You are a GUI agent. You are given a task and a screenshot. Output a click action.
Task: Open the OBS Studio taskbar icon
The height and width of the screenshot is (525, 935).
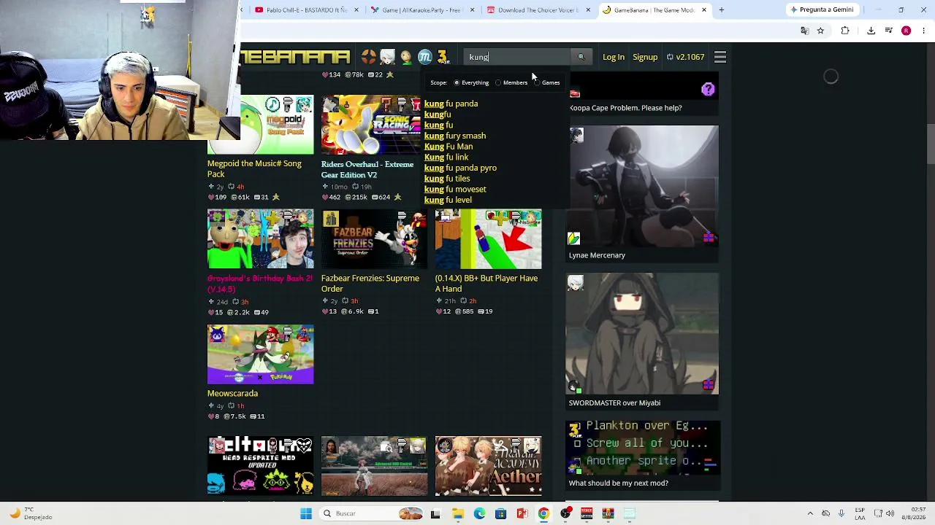point(565,513)
